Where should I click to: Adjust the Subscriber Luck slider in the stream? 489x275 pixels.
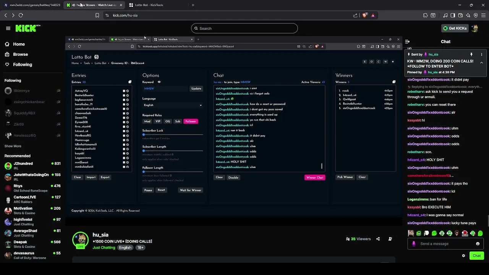(x=173, y=134)
